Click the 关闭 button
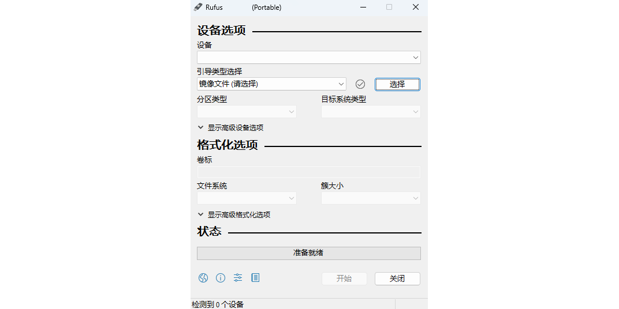The height and width of the screenshot is (309, 619). 397,278
